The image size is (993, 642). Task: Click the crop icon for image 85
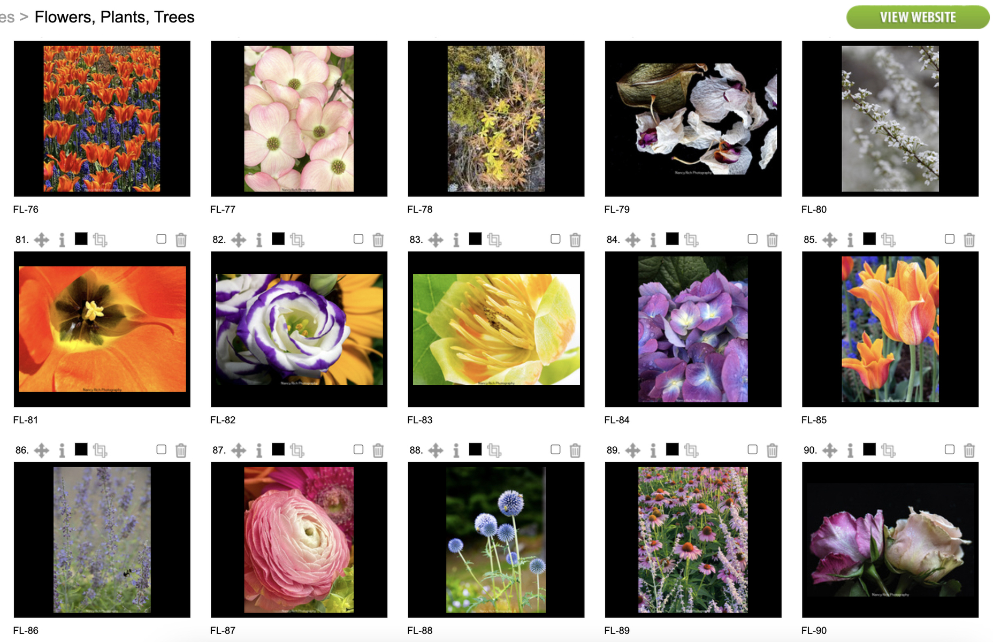888,240
